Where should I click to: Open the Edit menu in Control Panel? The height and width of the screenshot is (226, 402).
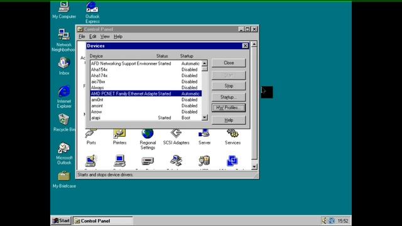(92, 36)
